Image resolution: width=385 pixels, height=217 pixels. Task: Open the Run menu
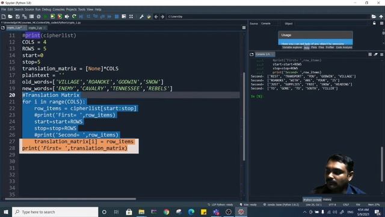click(x=38, y=10)
